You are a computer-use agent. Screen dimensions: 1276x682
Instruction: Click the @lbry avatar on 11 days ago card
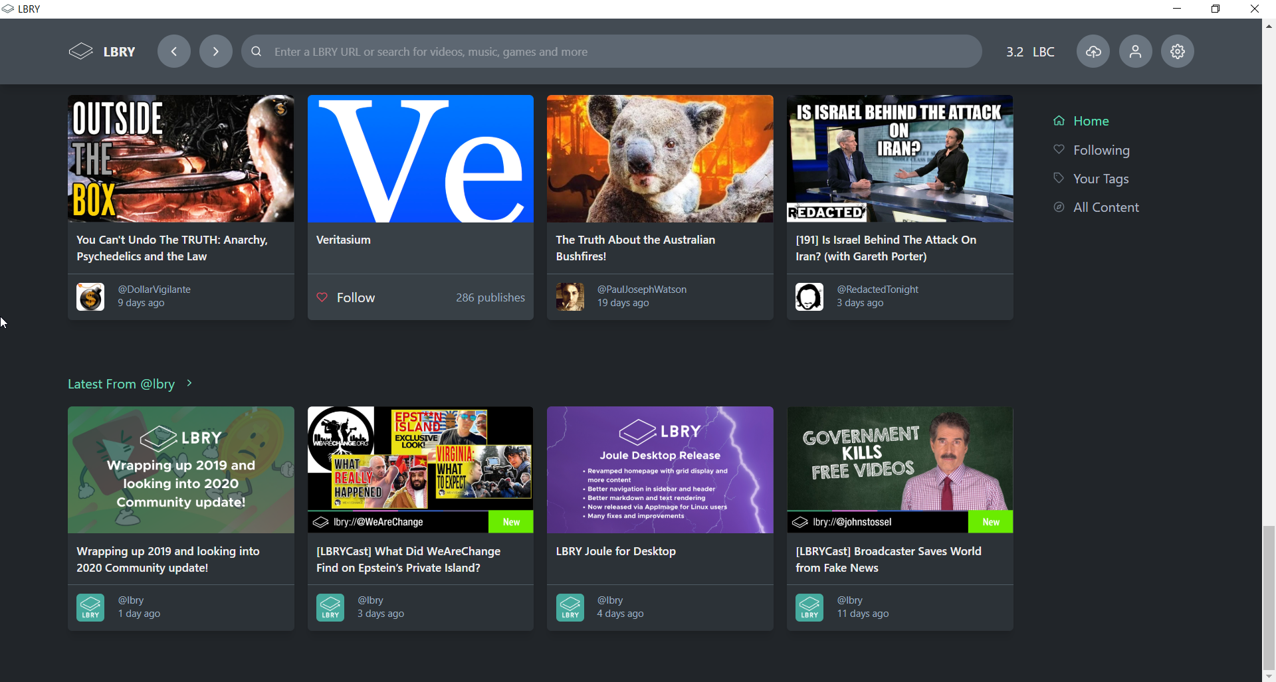[x=809, y=608]
